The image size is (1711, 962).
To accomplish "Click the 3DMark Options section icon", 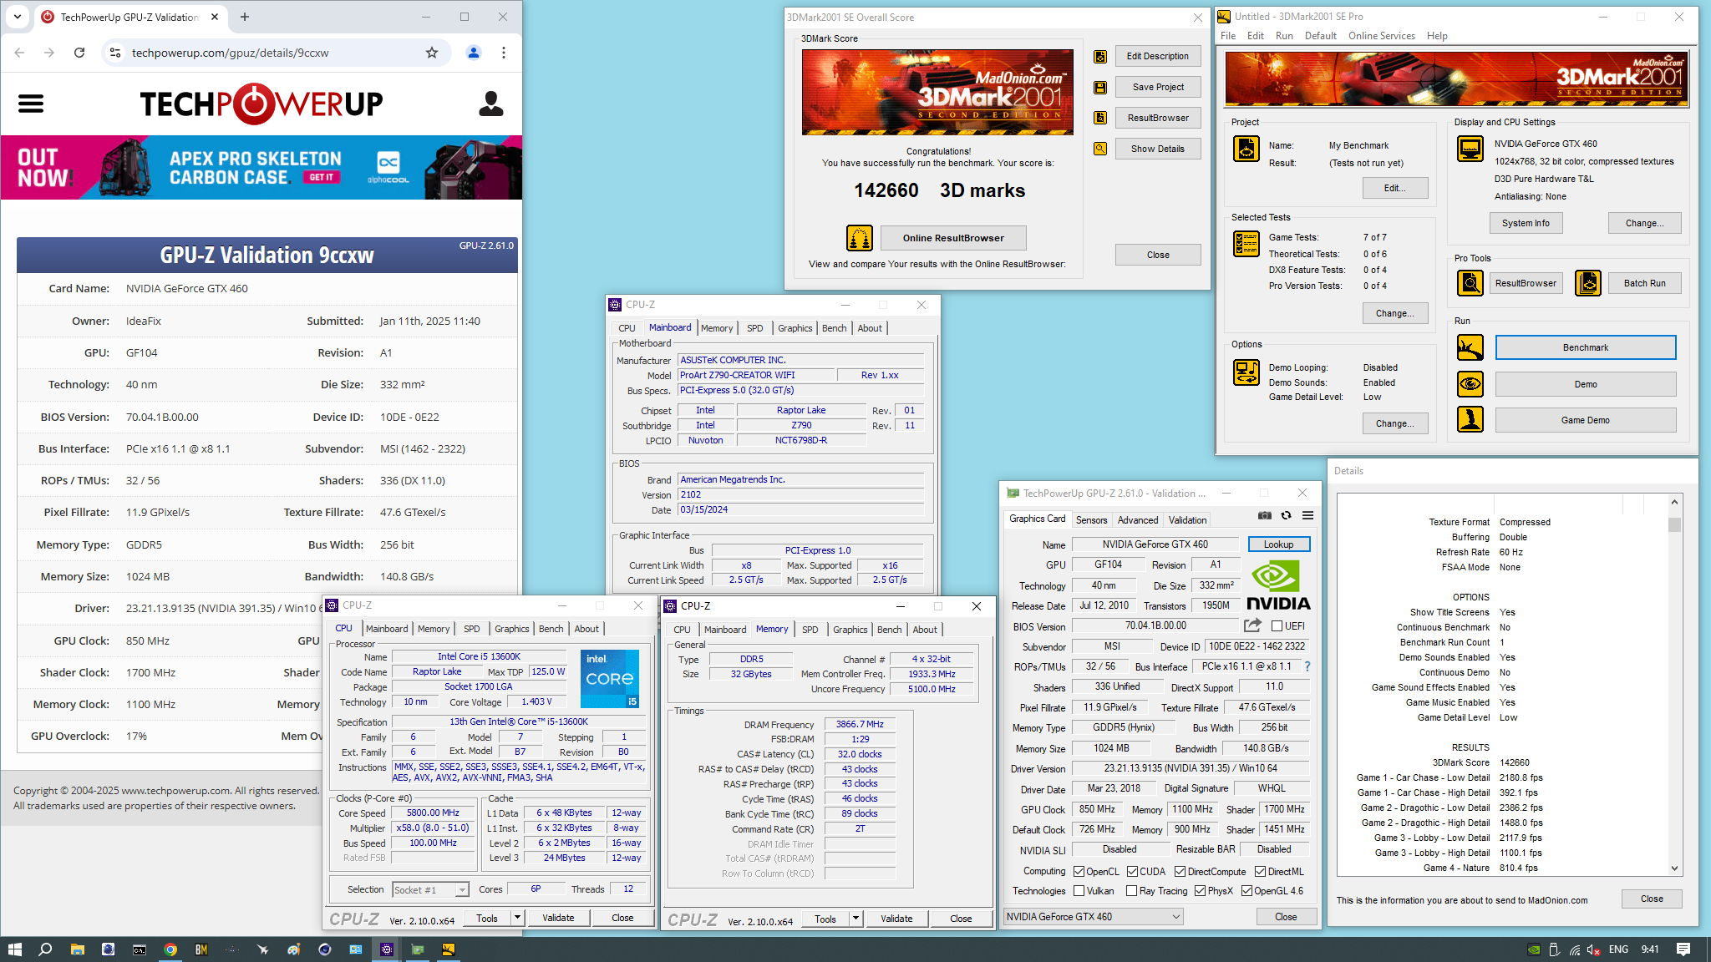I will point(1246,372).
